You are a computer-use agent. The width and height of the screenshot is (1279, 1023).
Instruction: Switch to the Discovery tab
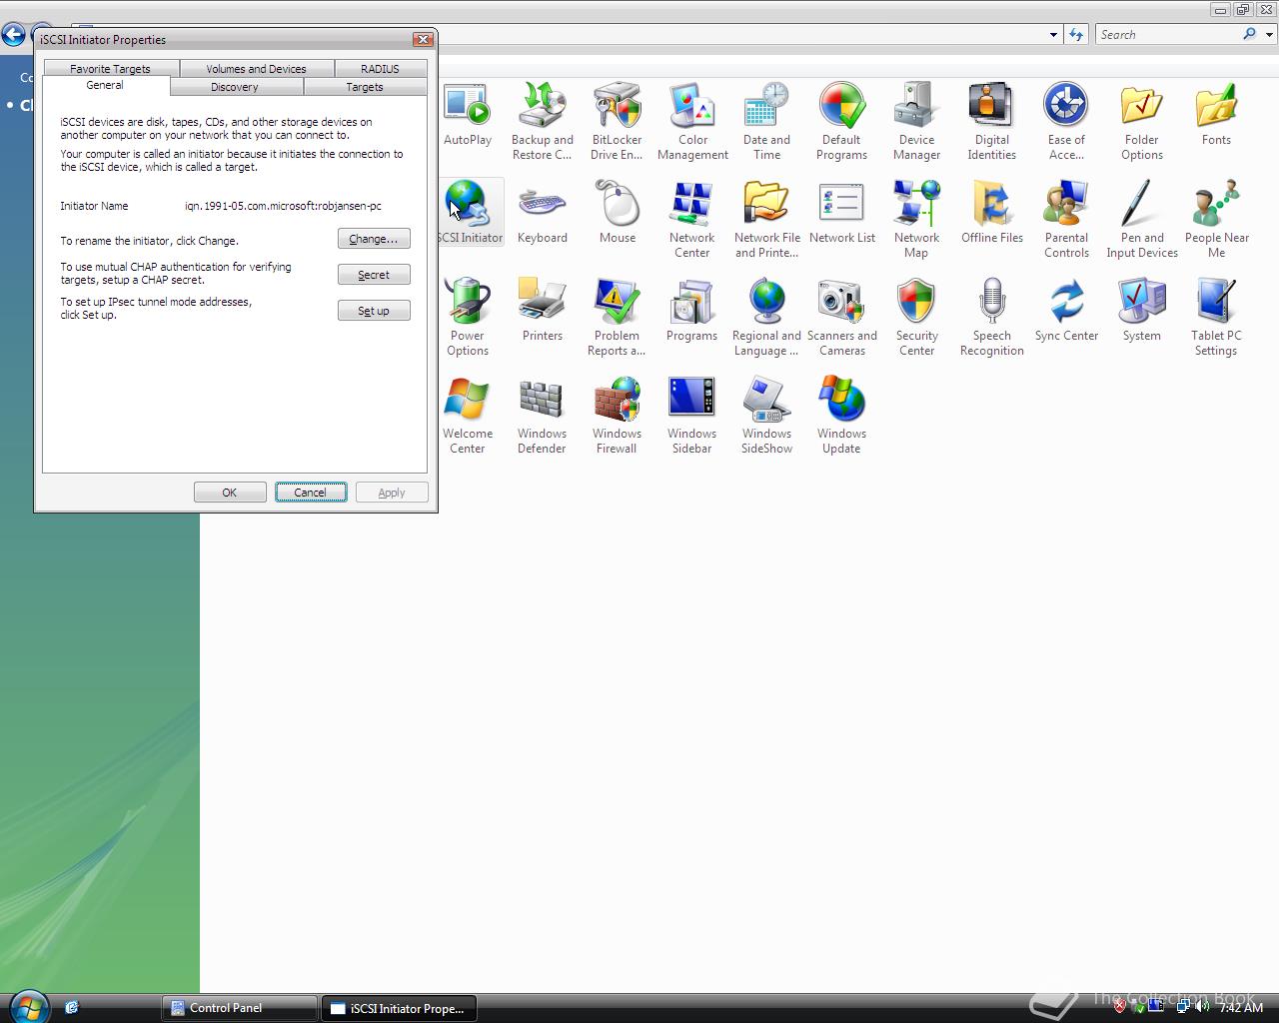[235, 87]
